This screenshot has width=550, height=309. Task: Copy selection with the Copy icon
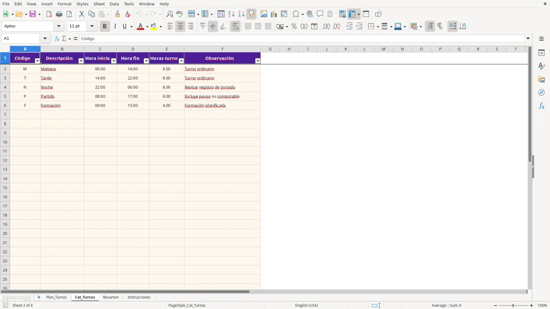[x=92, y=14]
